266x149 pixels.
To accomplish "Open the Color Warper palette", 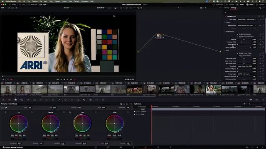I will pos(47,100).
